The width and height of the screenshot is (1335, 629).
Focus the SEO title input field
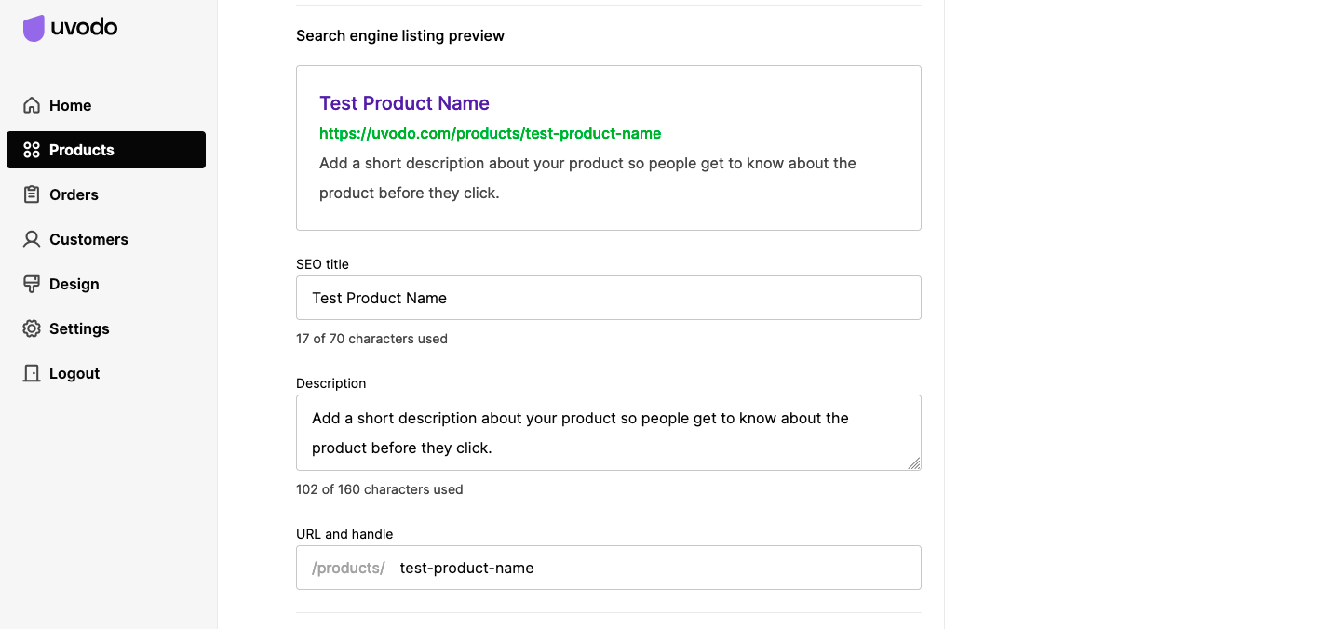608,298
